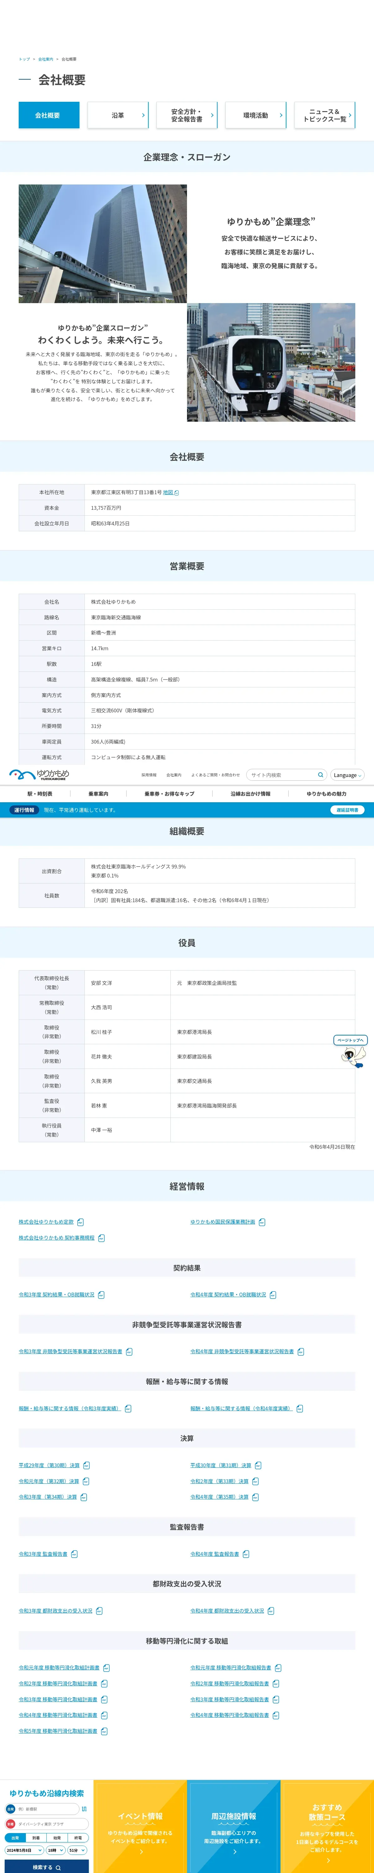The height and width of the screenshot is (1873, 374).
Task: Expand the ゆりかもめの魅力 navigation menu
Action: coord(326,794)
